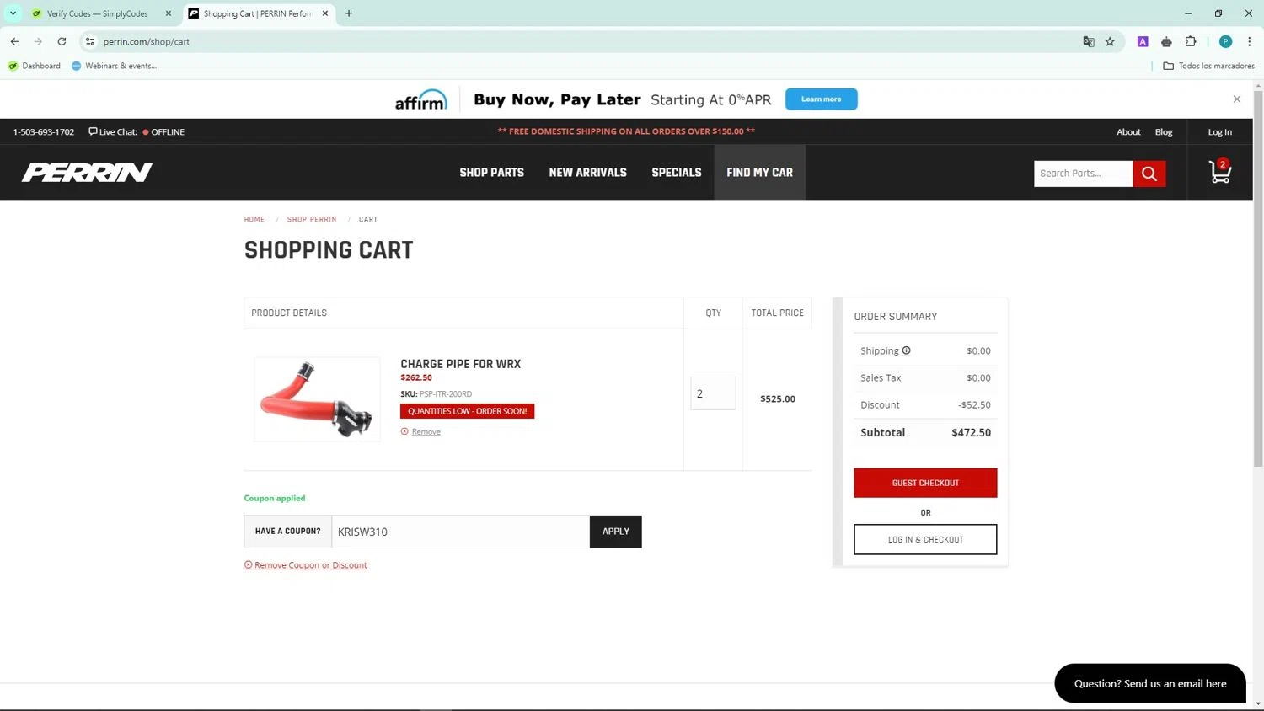
Task: Click the coupon code input field
Action: click(x=460, y=532)
